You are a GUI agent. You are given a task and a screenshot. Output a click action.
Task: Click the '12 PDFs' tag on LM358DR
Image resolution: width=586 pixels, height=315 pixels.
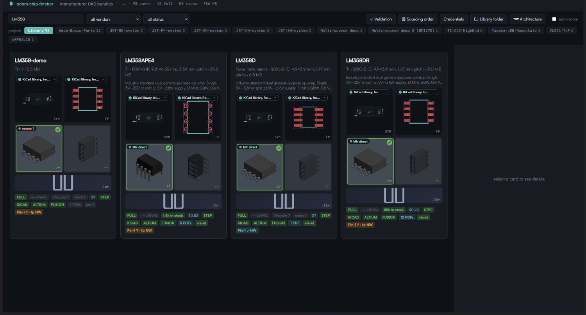point(406,217)
